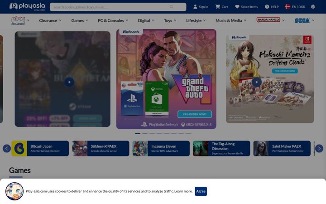This screenshot has width=326, height=204.
Task: Open the Steam game banner on left
Action: point(62,79)
